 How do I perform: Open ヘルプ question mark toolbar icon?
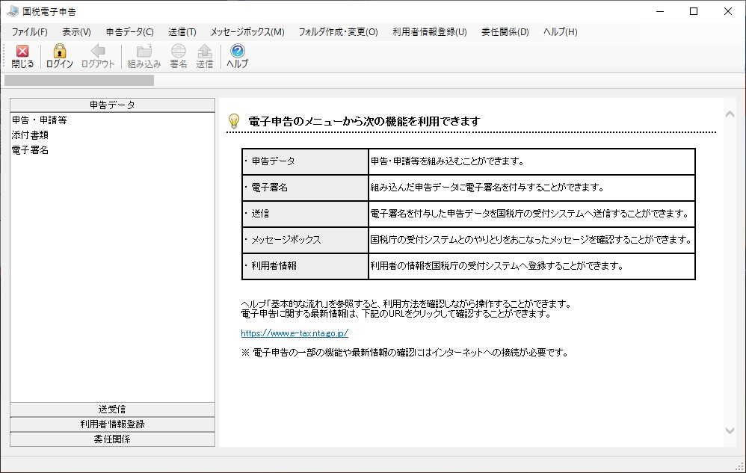pyautogui.click(x=238, y=52)
